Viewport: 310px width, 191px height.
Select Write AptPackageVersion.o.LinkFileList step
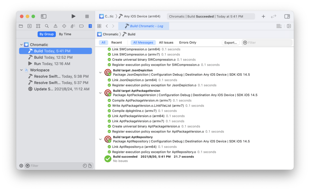pyautogui.click(x=156, y=106)
